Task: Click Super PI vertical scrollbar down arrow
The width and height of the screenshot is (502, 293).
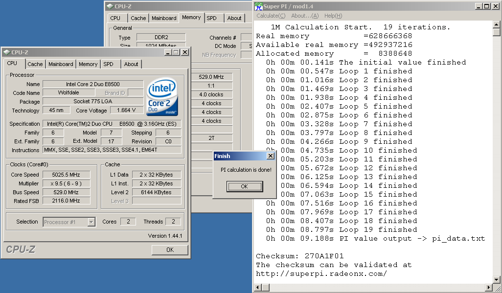Action: (x=496, y=280)
